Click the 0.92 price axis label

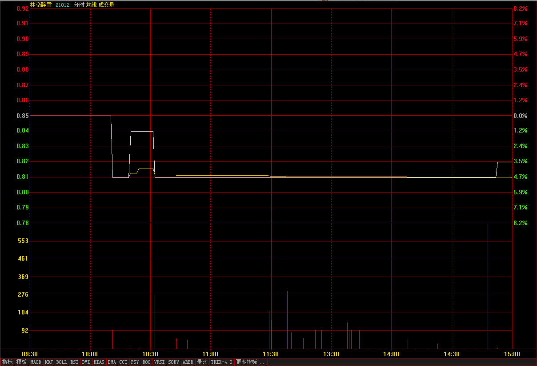point(22,8)
